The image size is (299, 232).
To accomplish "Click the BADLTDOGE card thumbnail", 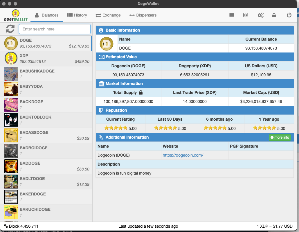I will click(x=11, y=182).
